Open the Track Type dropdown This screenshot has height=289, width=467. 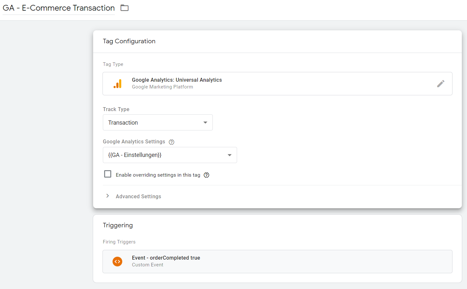(157, 122)
